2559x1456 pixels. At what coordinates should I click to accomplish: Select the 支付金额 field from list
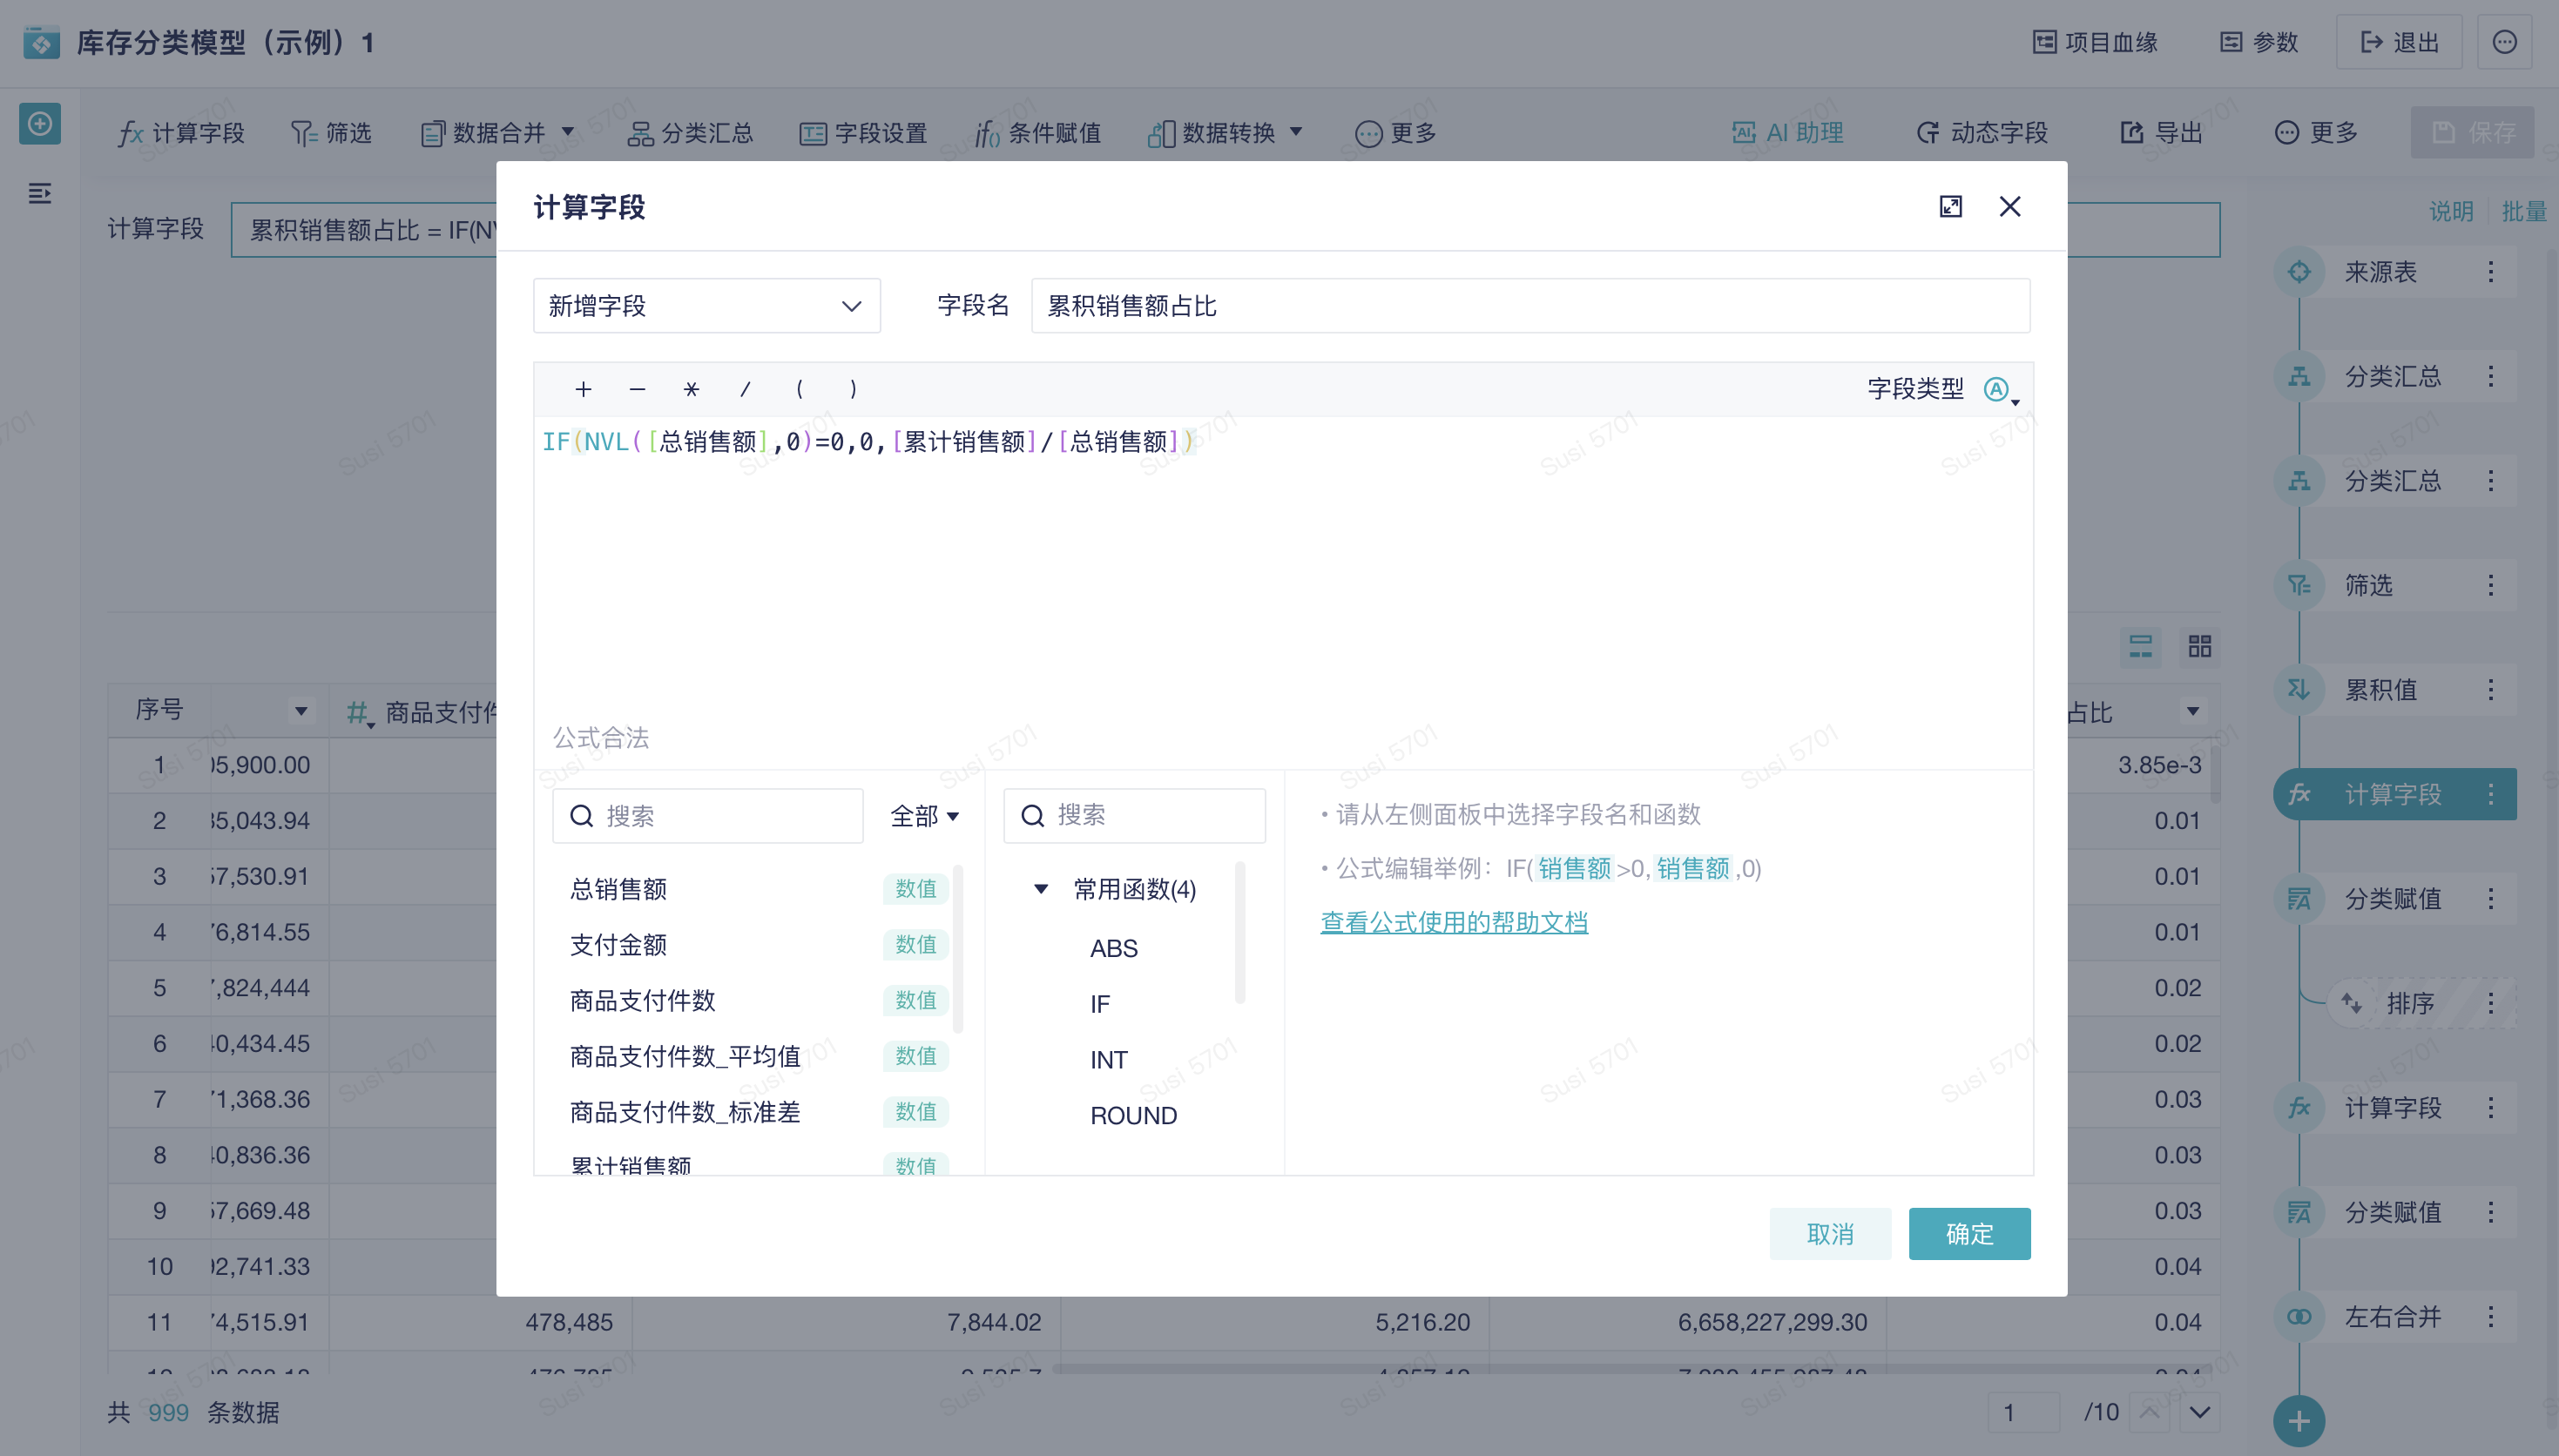coord(618,944)
